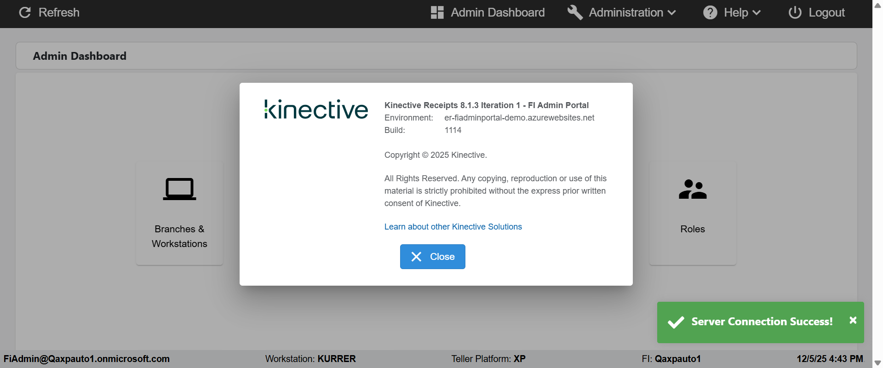Click the Teller Platform: XP status entry
883x368 pixels.
pyautogui.click(x=488, y=359)
